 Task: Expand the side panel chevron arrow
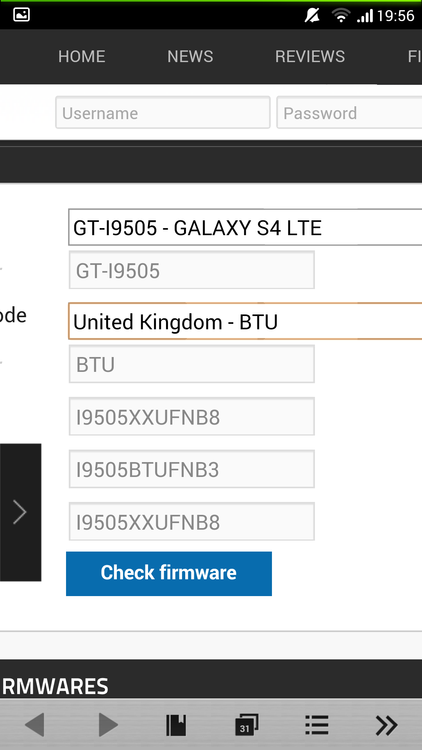(x=20, y=512)
